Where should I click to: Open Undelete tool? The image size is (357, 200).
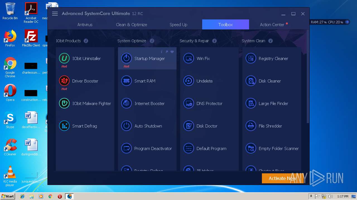tap(209, 81)
